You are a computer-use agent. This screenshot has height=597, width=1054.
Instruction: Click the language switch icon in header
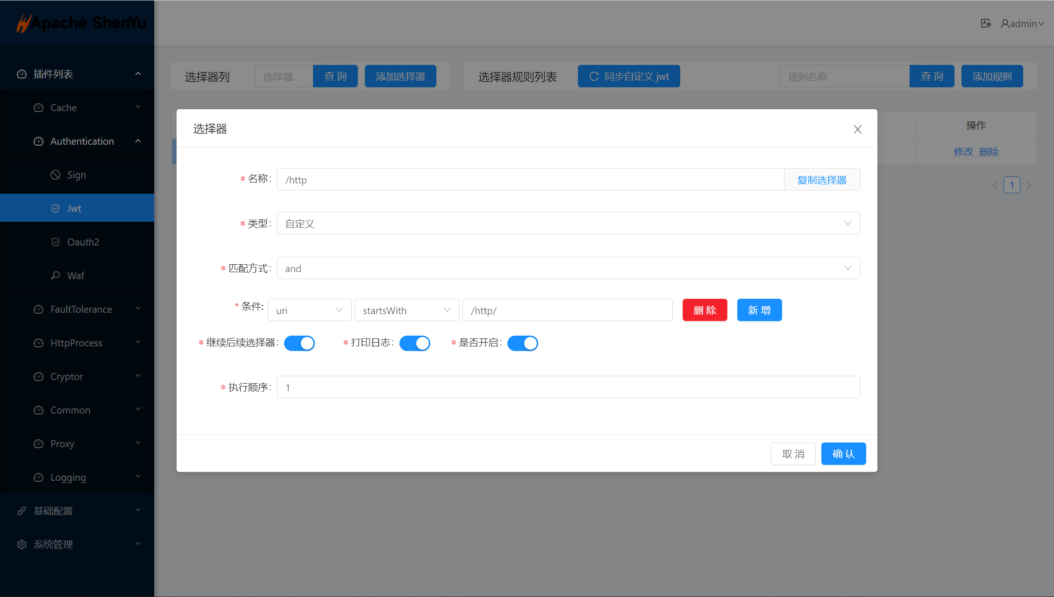point(986,23)
